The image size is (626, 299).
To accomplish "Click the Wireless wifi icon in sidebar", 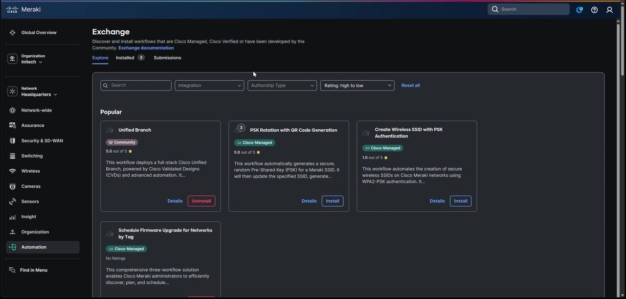I will (12, 171).
